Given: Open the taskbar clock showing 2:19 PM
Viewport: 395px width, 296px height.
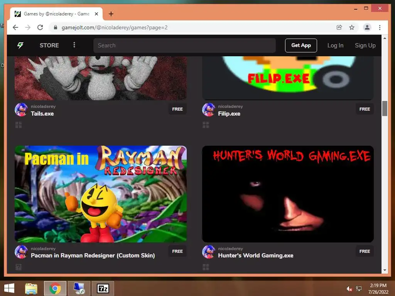Looking at the screenshot, I should (378, 288).
